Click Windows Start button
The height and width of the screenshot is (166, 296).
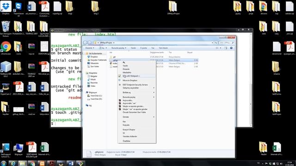[x=4, y=163]
